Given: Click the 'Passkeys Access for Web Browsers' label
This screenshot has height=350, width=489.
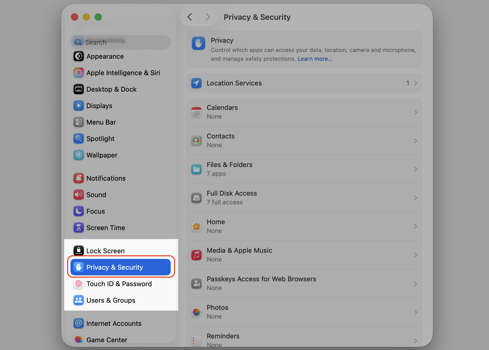Looking at the screenshot, I should 261,279.
